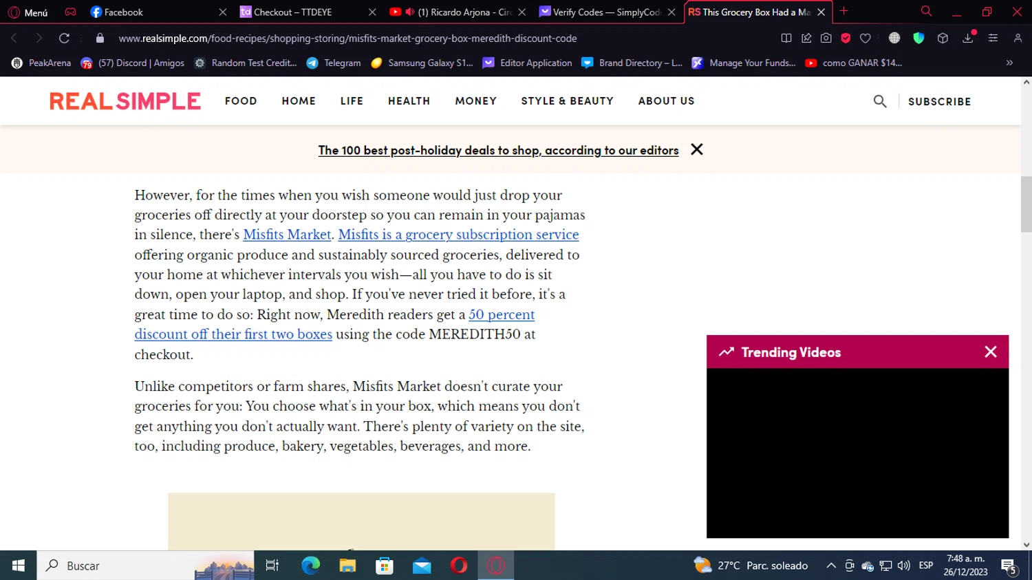
Task: Reload the current page
Action: 64,38
